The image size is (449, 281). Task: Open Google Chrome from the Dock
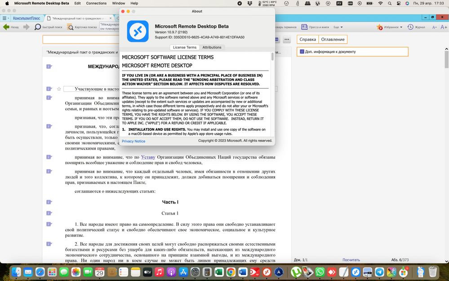tap(231, 272)
